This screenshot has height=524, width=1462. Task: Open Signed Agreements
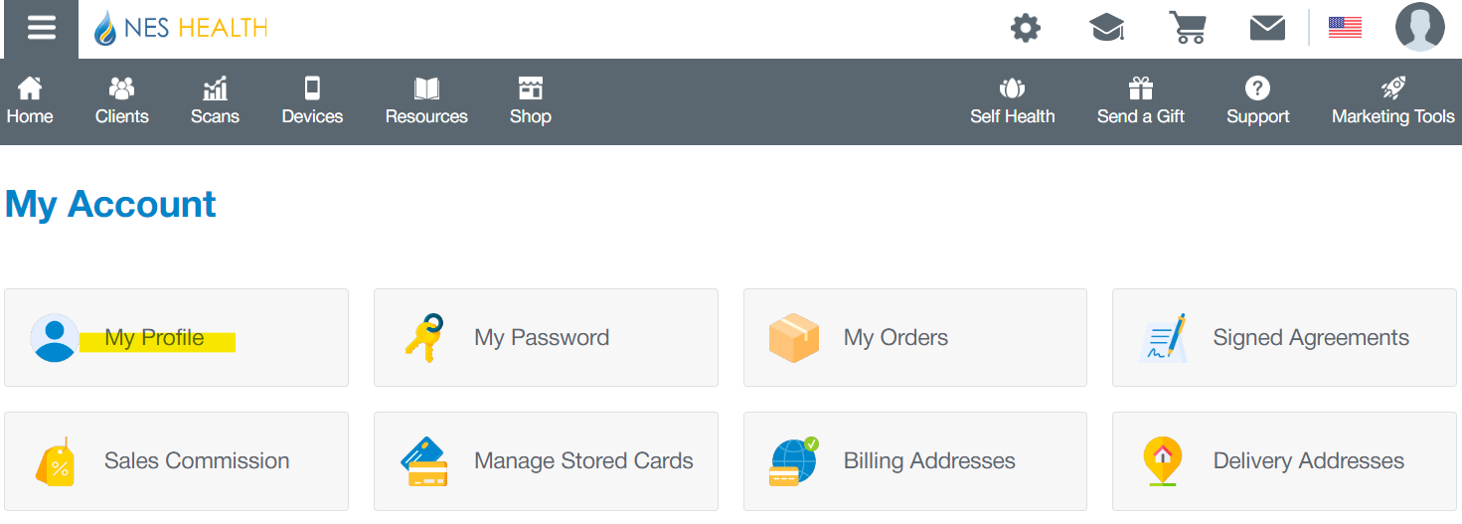[x=1285, y=337]
